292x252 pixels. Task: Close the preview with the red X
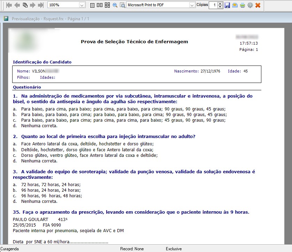pos(258,5)
